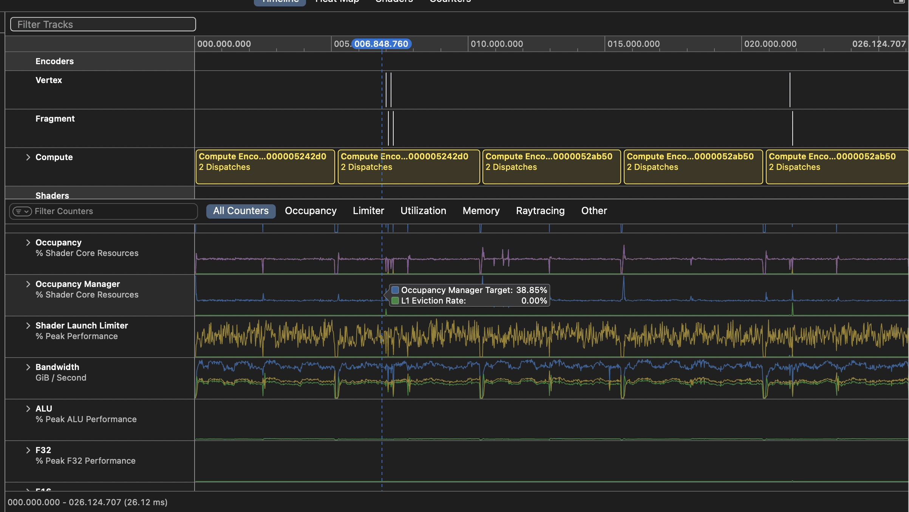Expand the Shader Launch Limiter row

coord(28,325)
